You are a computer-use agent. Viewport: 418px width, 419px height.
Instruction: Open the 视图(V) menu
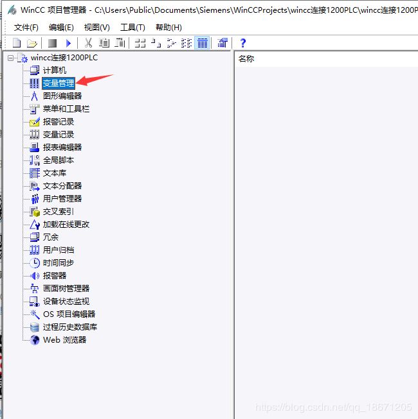[x=97, y=27]
